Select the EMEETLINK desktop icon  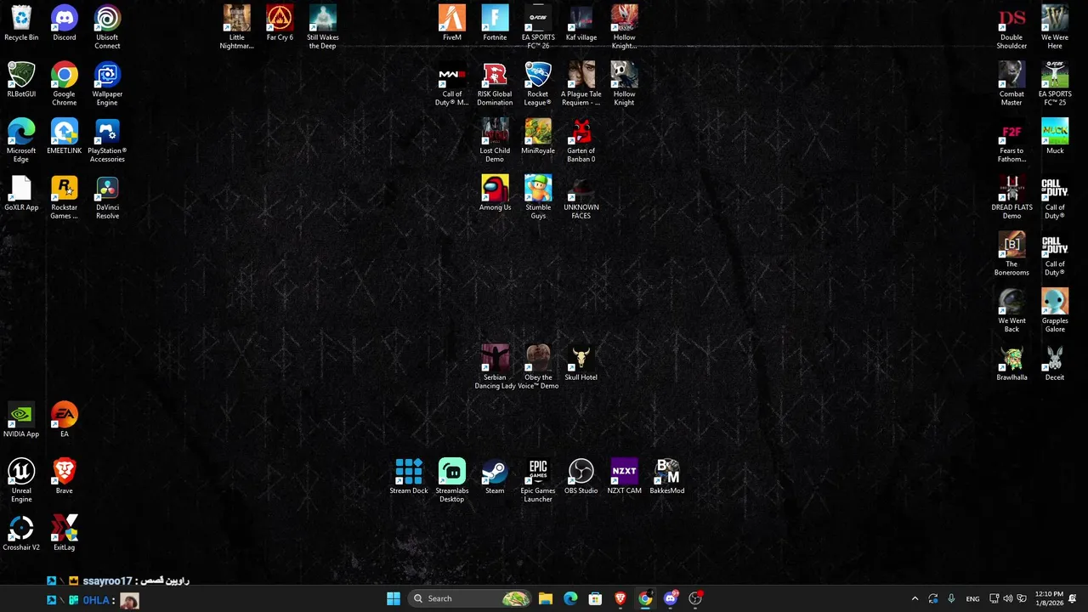(65, 137)
